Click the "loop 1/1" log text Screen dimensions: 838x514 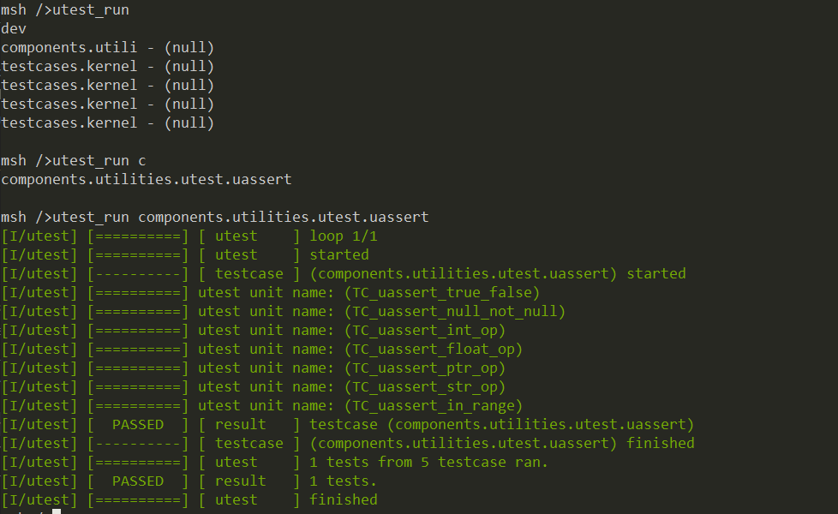(x=343, y=236)
